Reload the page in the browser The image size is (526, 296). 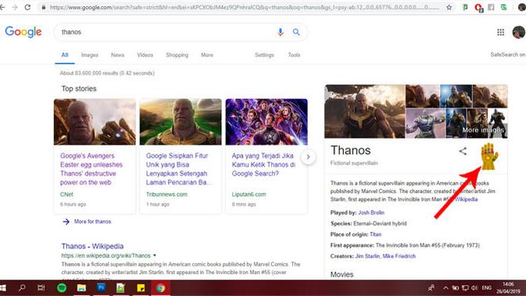pyautogui.click(x=27, y=7)
